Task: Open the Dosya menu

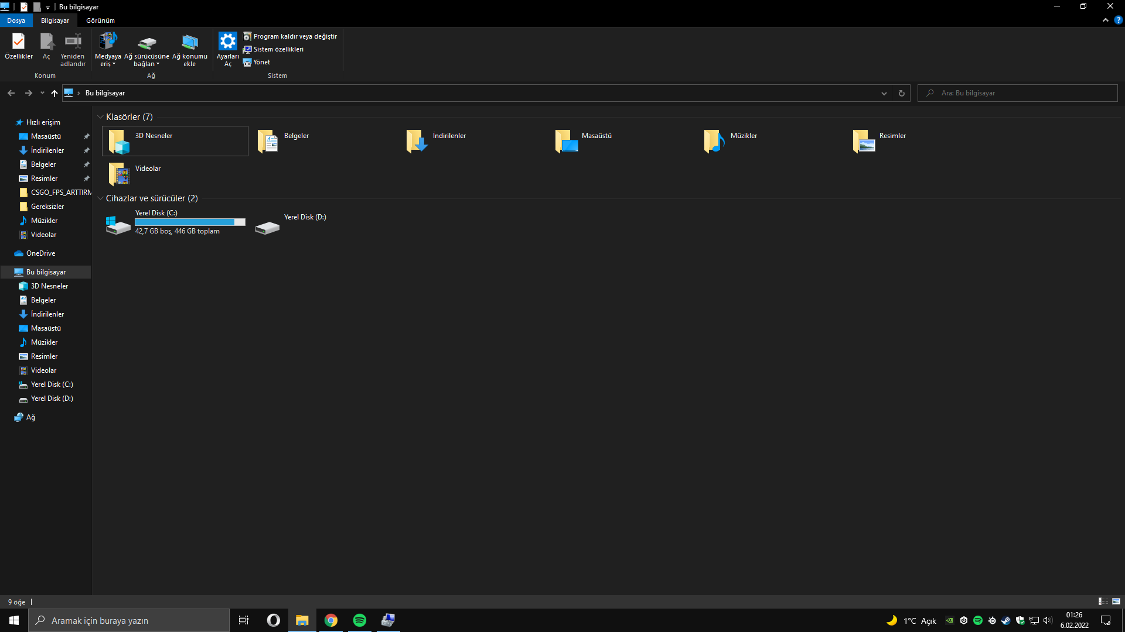Action: point(16,20)
